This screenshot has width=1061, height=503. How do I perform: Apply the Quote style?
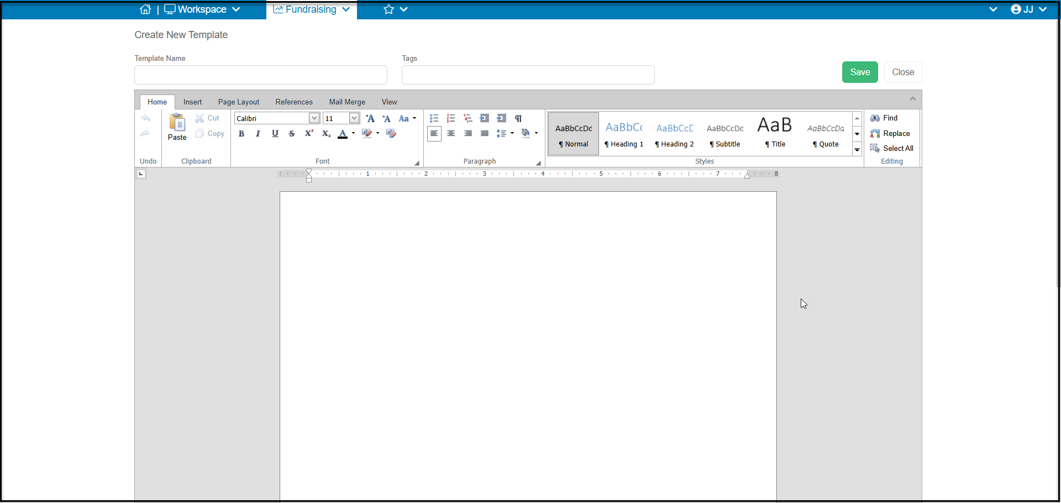coord(826,134)
